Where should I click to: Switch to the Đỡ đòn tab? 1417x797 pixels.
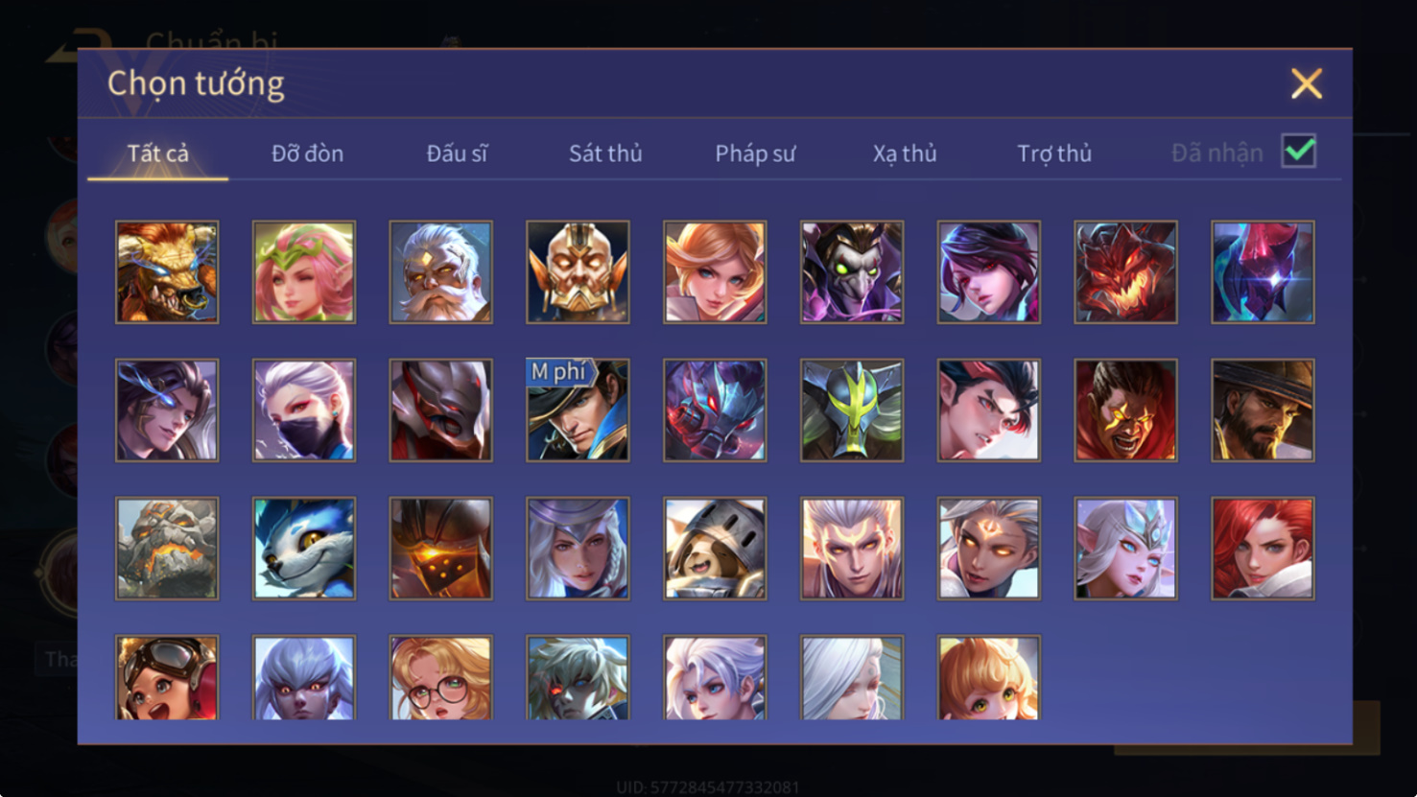coord(307,153)
